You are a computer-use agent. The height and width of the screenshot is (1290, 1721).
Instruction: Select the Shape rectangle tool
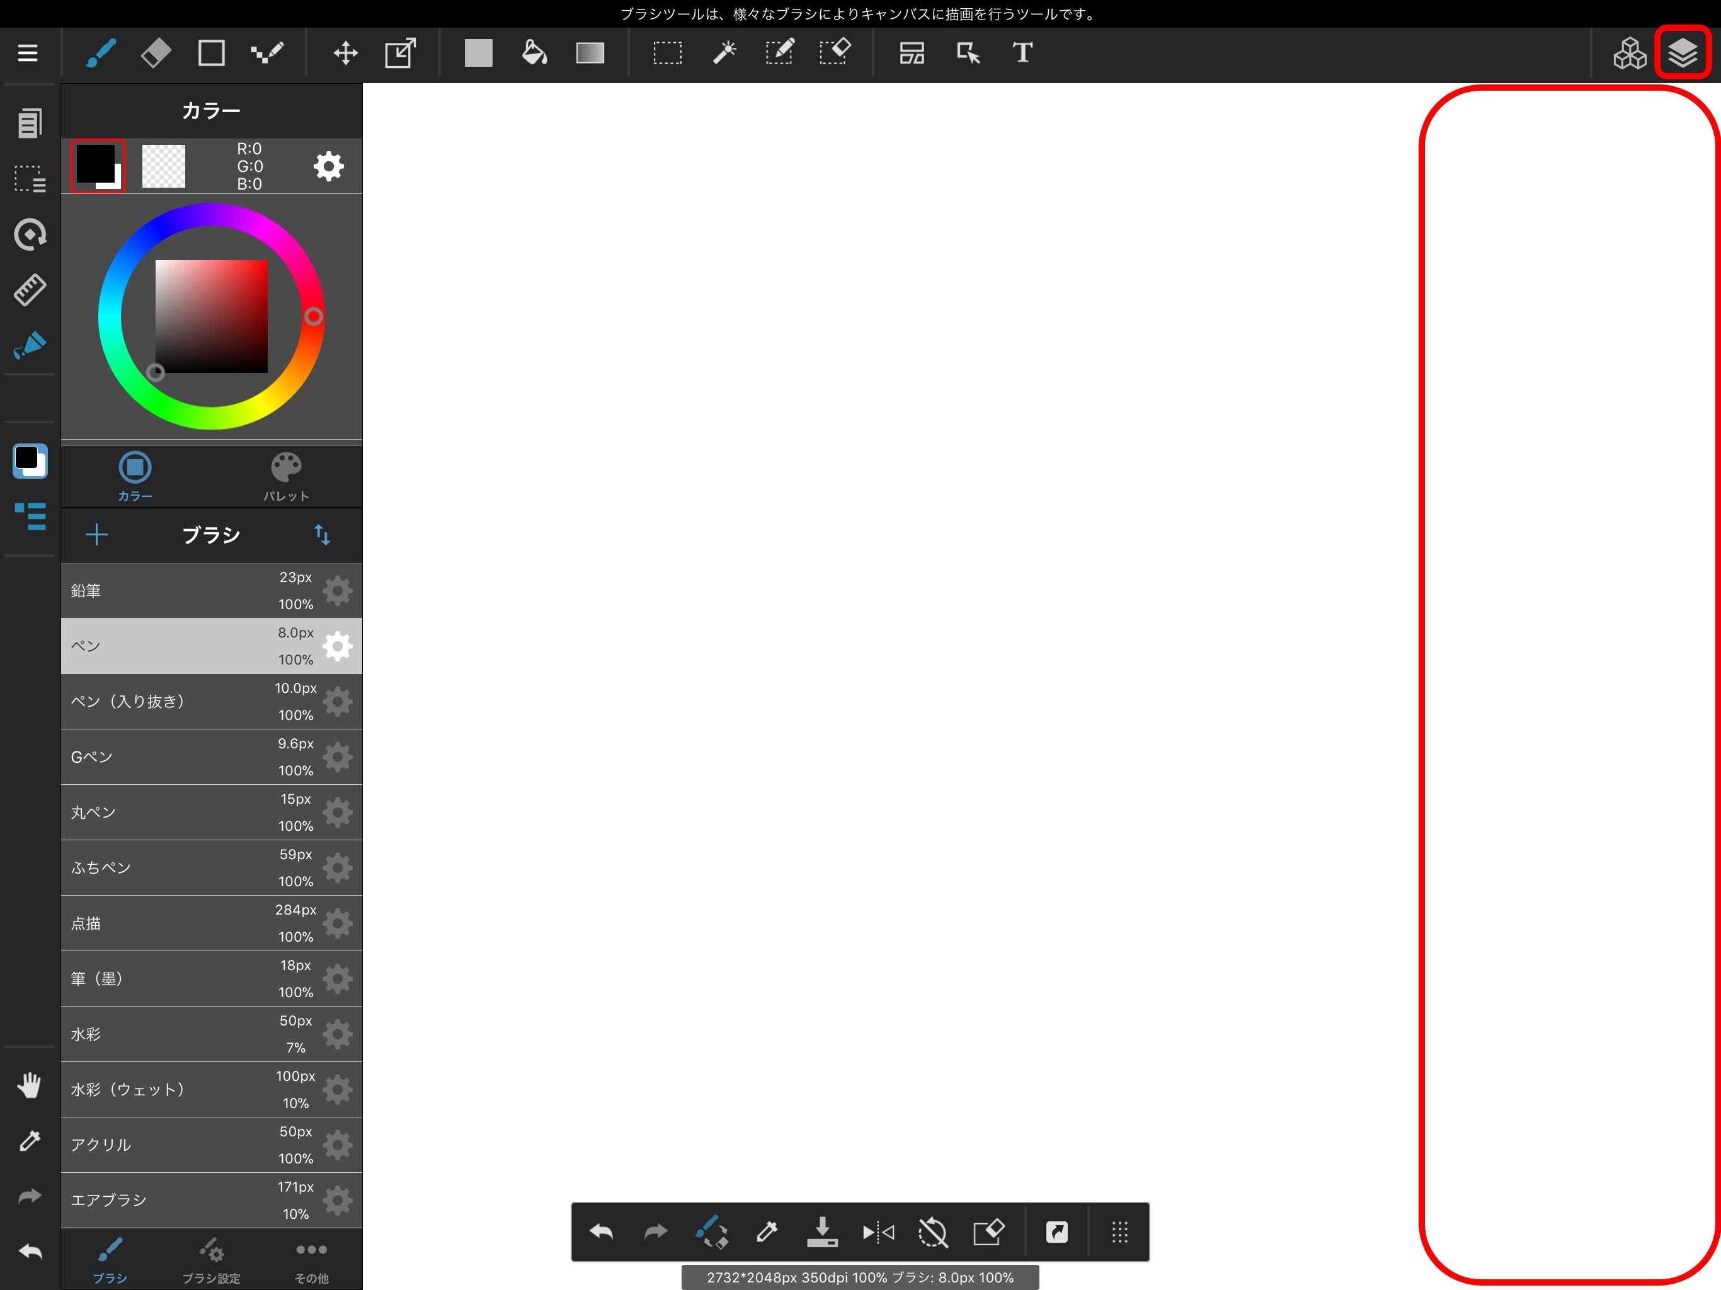pos(212,53)
